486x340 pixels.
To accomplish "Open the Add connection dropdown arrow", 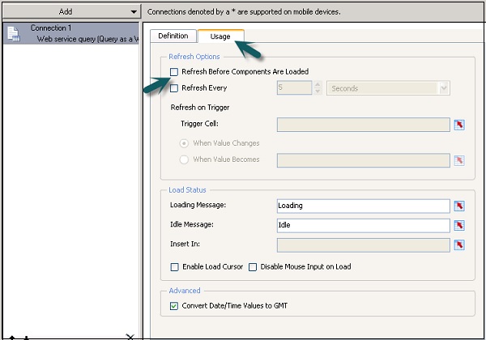I will click(134, 11).
